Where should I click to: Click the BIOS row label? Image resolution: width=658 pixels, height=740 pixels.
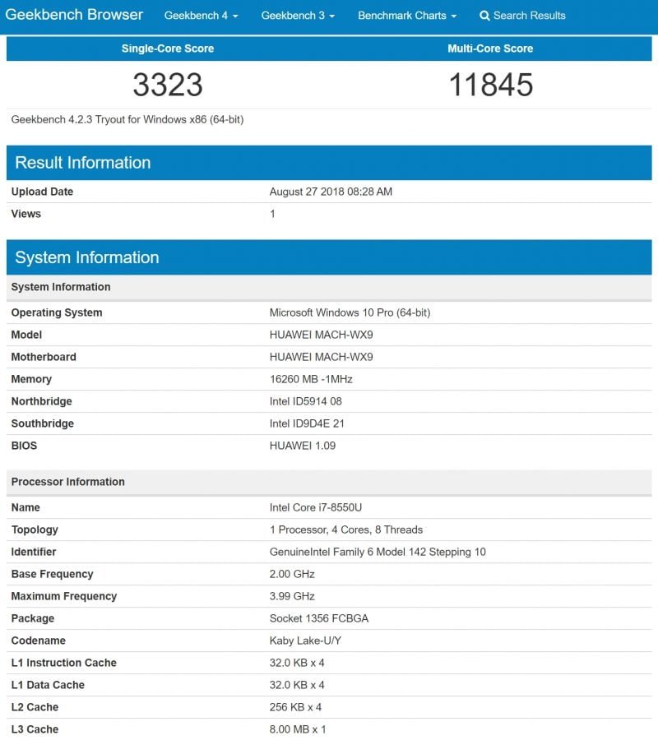tap(24, 446)
